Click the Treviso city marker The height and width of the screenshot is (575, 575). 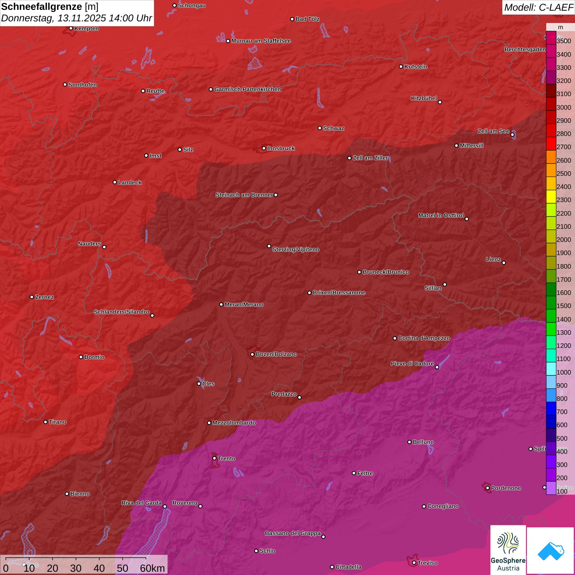click(414, 563)
